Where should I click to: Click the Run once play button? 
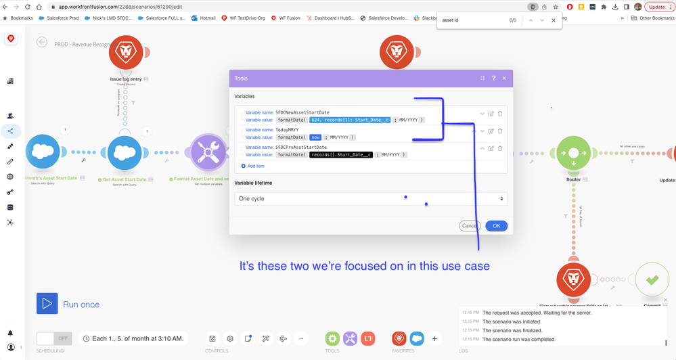click(x=47, y=304)
